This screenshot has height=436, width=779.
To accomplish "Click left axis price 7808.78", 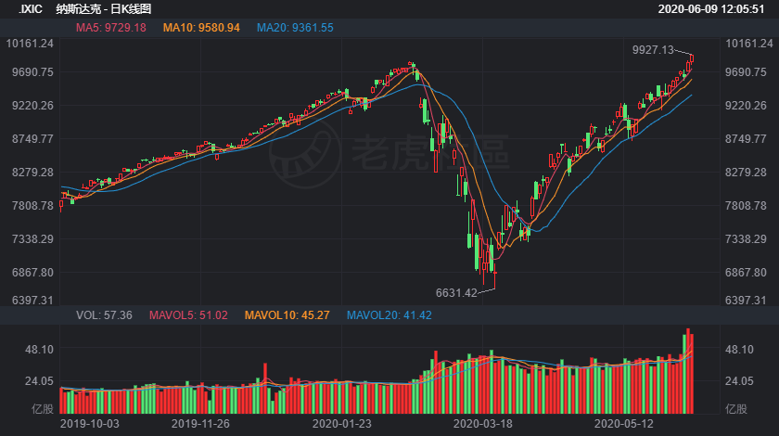I will (32, 205).
